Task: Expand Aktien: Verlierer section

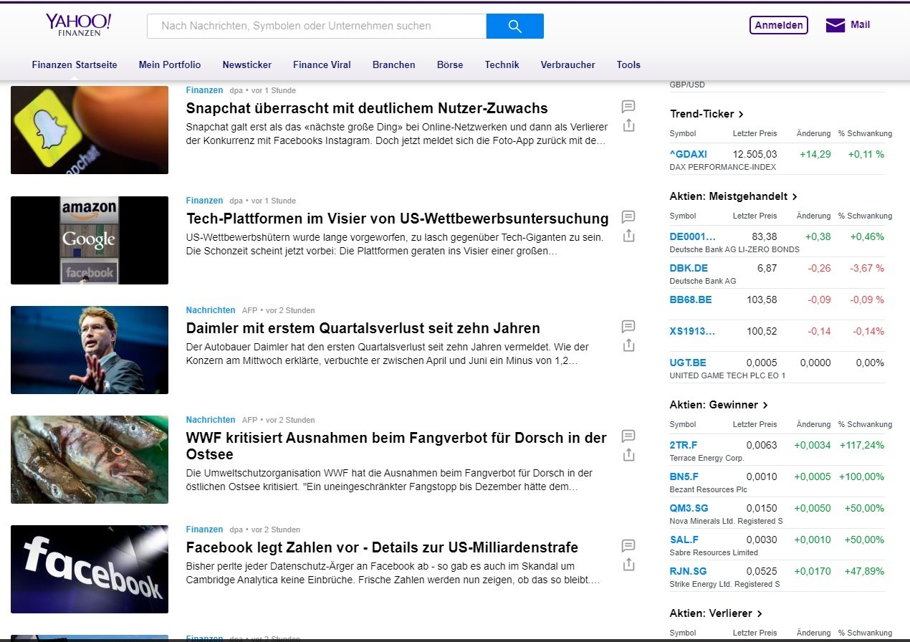Action: 716,613
